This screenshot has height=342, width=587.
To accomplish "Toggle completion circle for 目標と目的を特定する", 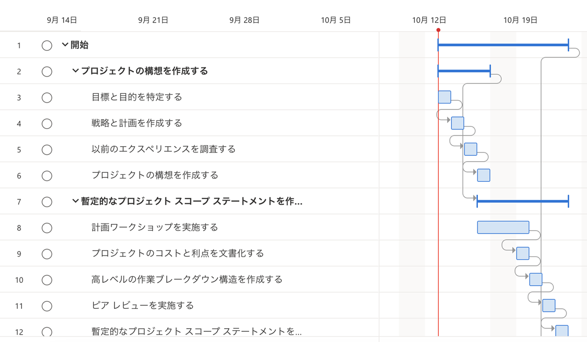I will pyautogui.click(x=47, y=97).
